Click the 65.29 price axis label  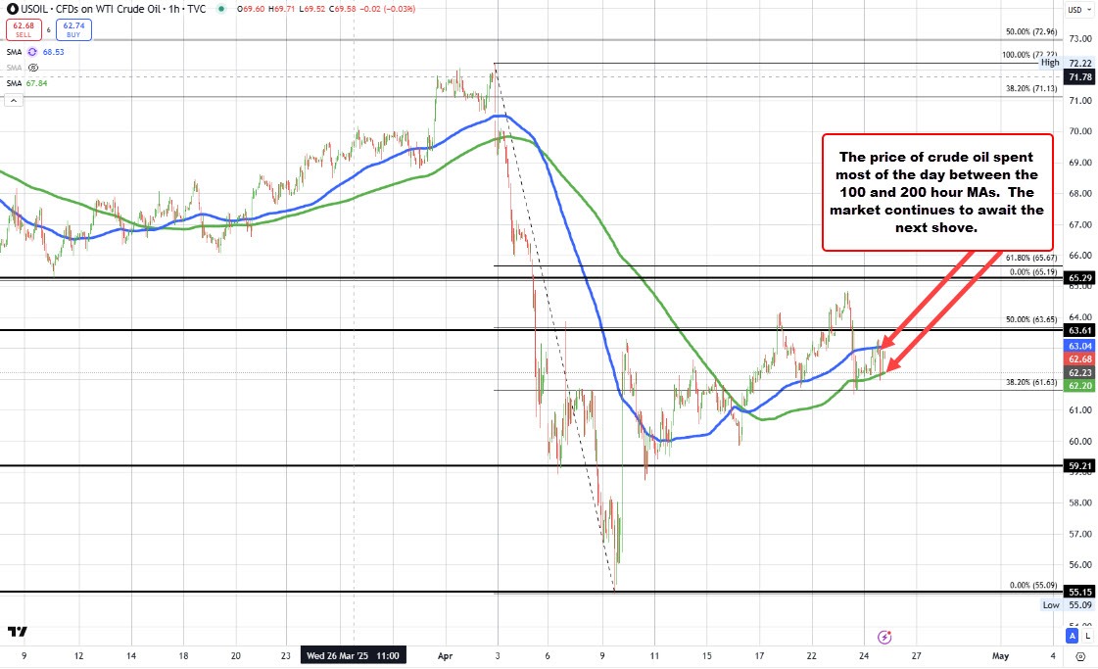point(1079,278)
